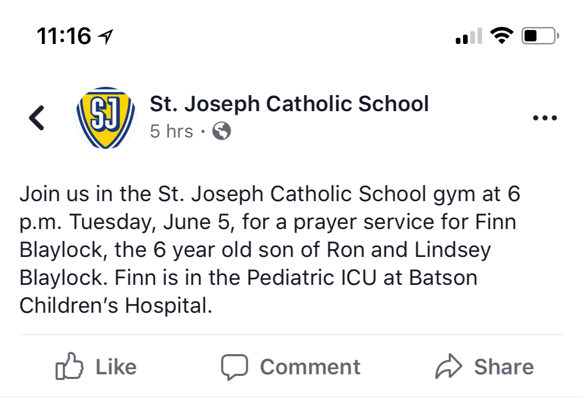Tap the 11:16 clock in status bar
Screen dimensions: 582x410
point(64,36)
